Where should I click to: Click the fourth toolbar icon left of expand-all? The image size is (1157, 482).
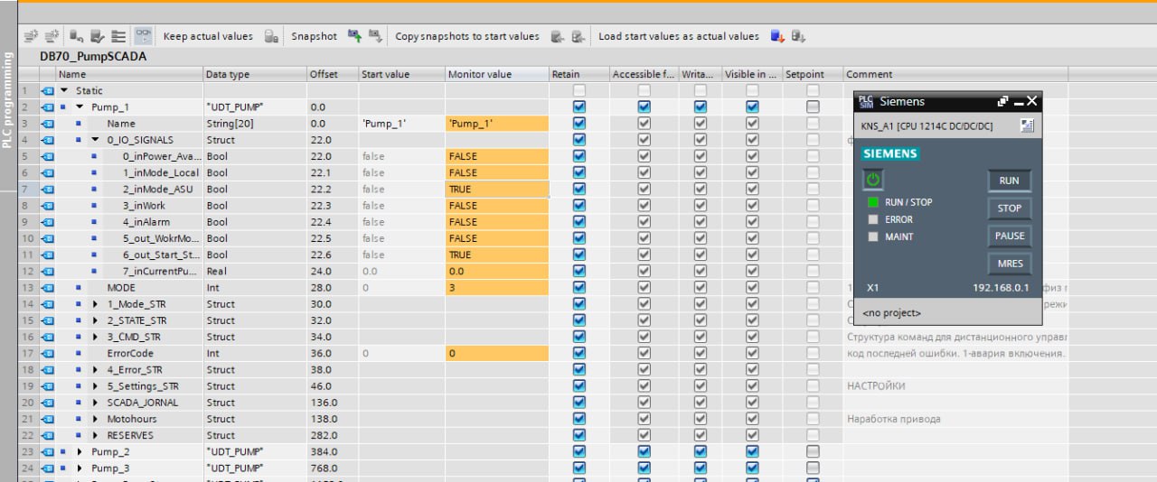(x=98, y=36)
